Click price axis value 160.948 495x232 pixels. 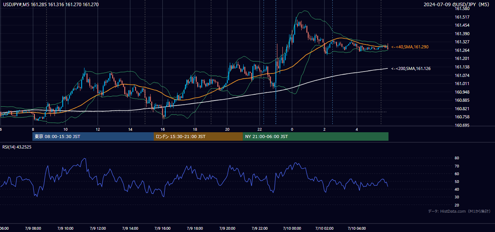[x=462, y=92]
